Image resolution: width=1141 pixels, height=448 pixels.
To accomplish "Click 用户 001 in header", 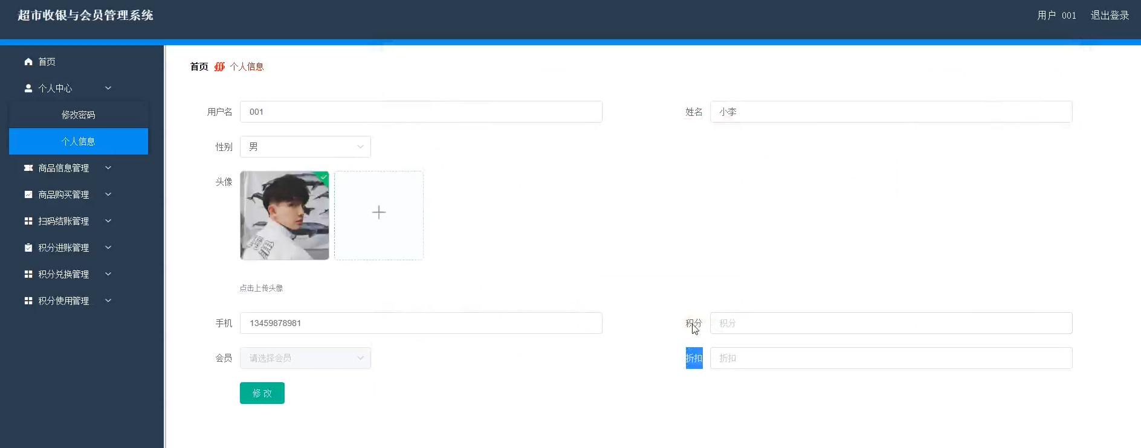I will coord(1056,16).
